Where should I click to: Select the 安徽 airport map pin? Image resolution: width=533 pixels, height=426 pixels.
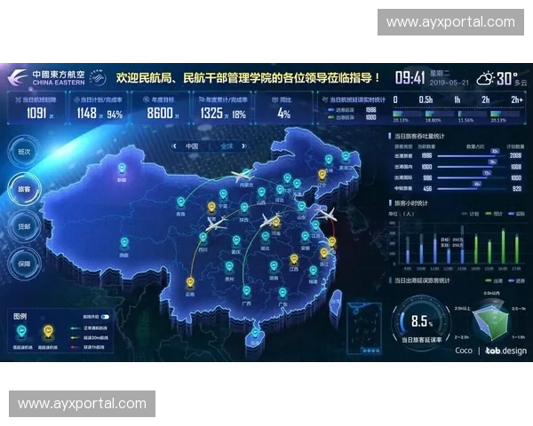click(x=305, y=237)
